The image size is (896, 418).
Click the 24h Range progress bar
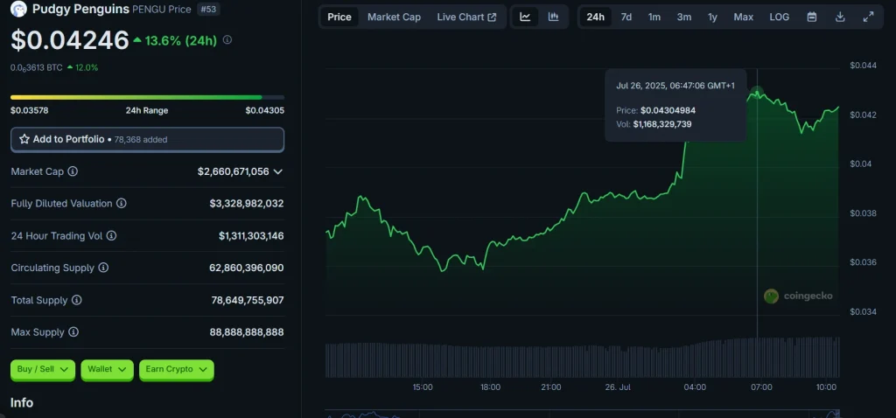click(x=147, y=97)
